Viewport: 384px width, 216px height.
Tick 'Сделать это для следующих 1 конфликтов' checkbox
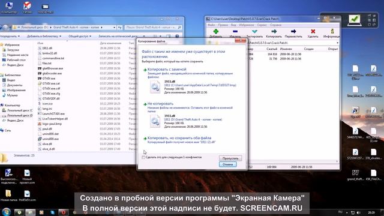[x=143, y=157]
